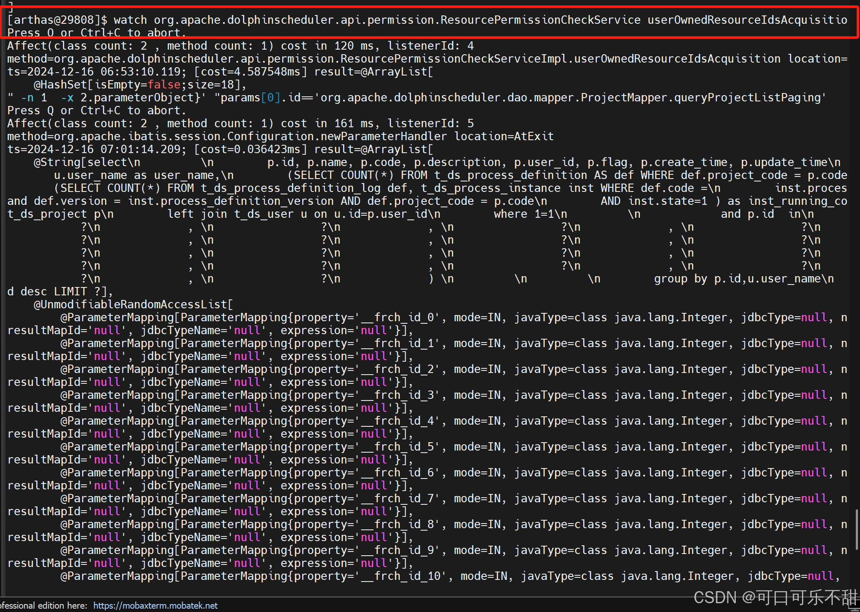Click the cyan [0] in params text
Screen dimensions: 860x612
pos(270,98)
